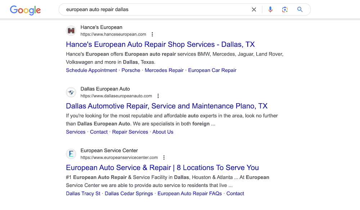Click the Dallas Cedar Springs location link
The height and width of the screenshot is (210, 360).
click(129, 193)
